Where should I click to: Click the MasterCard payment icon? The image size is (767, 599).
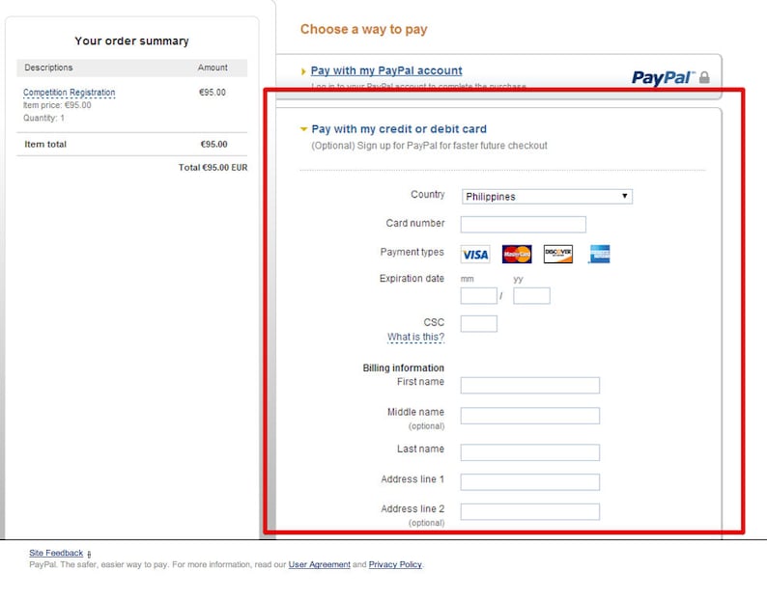click(x=517, y=254)
